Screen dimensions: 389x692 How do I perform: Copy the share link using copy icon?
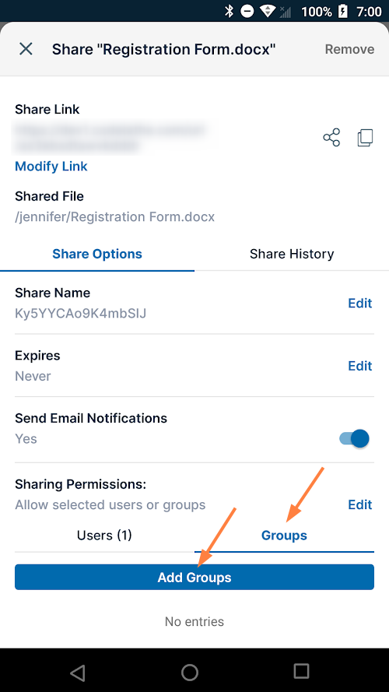365,138
